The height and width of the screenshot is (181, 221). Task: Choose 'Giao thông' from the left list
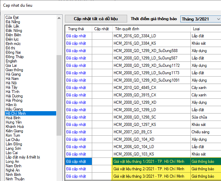click(x=14, y=70)
